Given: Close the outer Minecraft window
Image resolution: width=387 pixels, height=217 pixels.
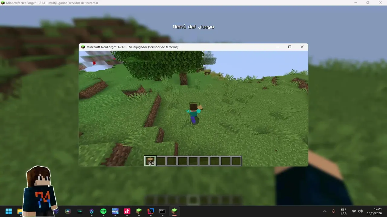Looking at the screenshot, I should click(380, 3).
